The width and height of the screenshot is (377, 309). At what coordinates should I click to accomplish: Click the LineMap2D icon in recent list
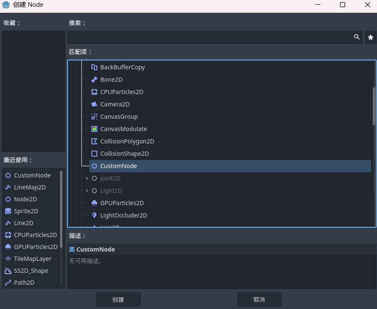8,187
